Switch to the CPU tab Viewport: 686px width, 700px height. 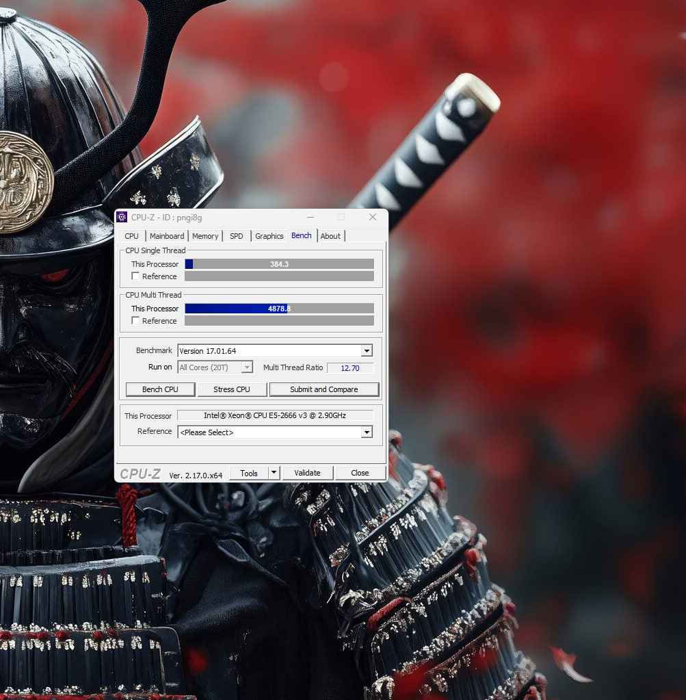click(131, 235)
